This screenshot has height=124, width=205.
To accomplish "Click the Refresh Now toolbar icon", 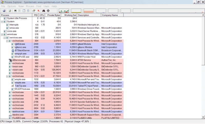I will [x=10, y=11].
